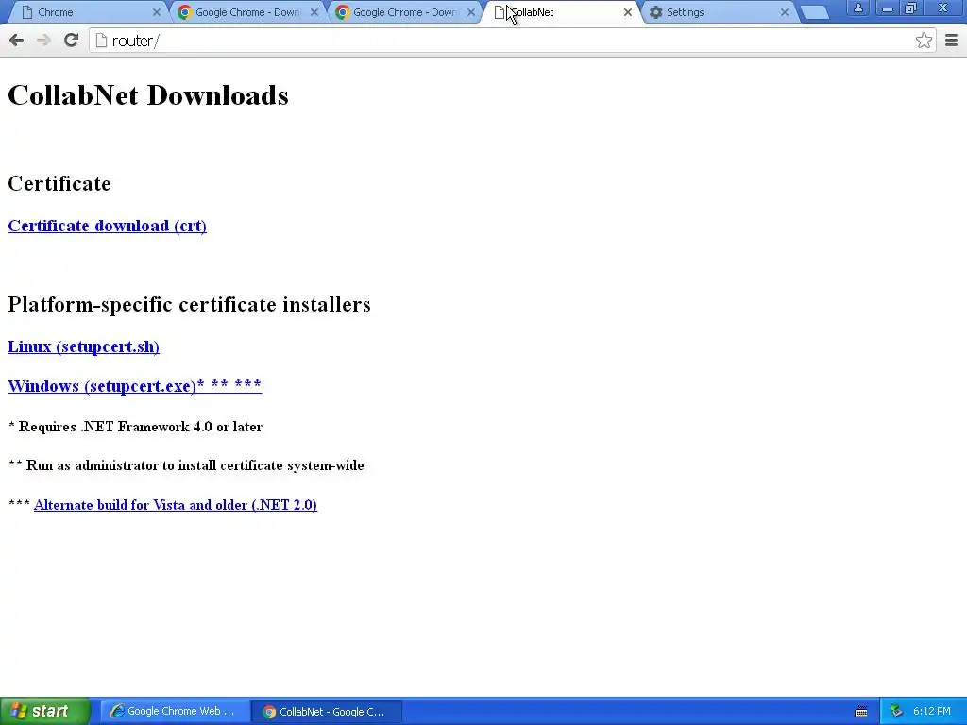Click the .NET Framework 4.0 requirement note
967x725 pixels.
[136, 427]
